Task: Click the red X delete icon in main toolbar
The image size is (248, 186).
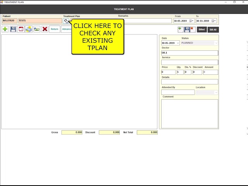Action: tap(45, 29)
